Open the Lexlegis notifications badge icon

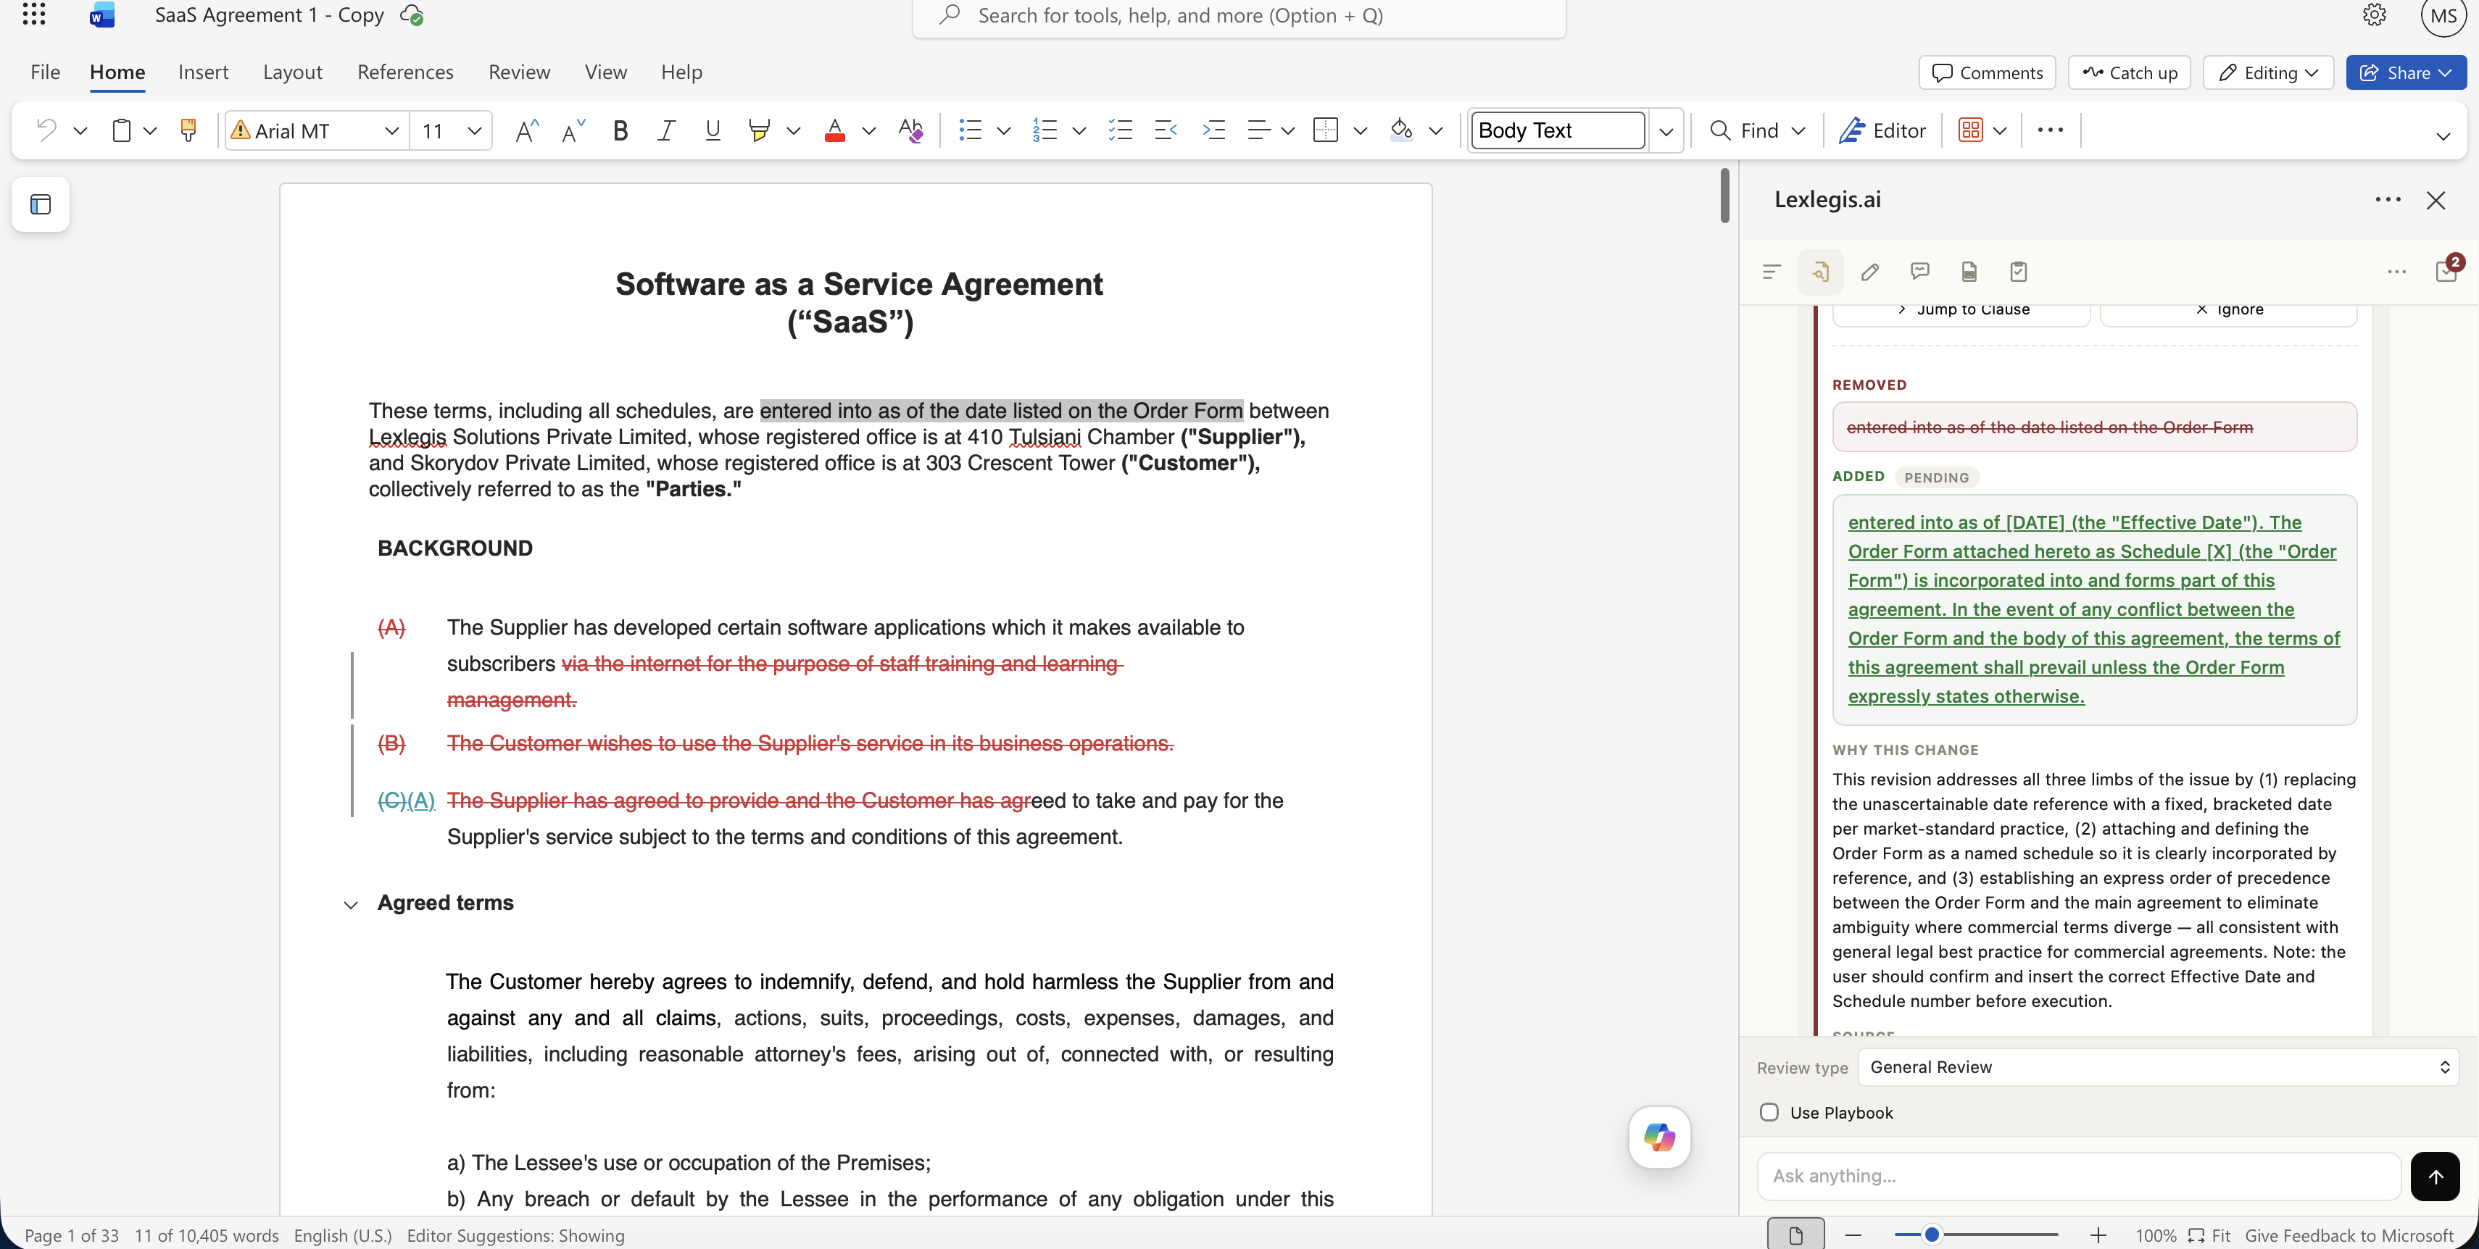[2447, 270]
